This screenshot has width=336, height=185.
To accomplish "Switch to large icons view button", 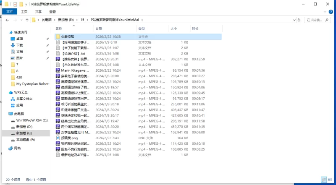I will pyautogui.click(x=331, y=180).
